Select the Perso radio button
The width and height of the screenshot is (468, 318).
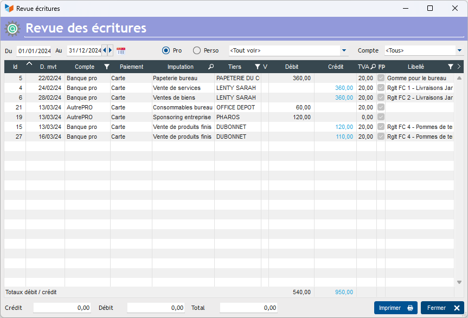[x=197, y=50]
